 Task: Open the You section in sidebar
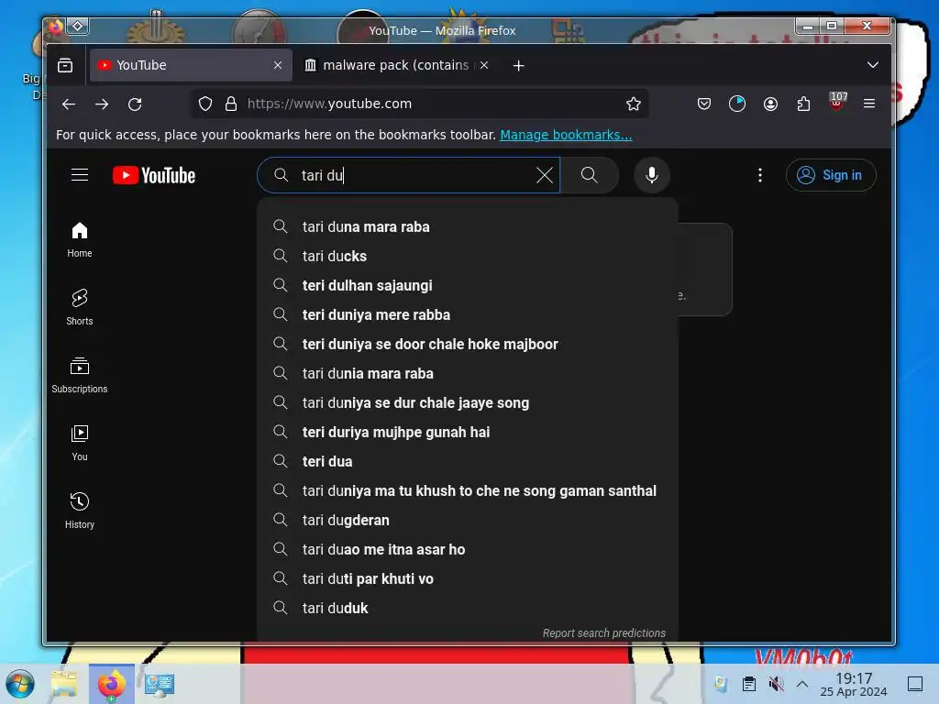pyautogui.click(x=80, y=443)
